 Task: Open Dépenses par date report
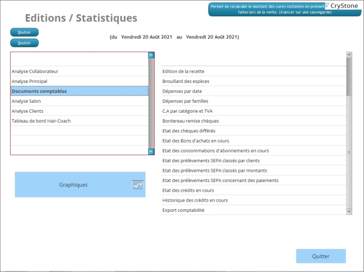(x=253, y=91)
